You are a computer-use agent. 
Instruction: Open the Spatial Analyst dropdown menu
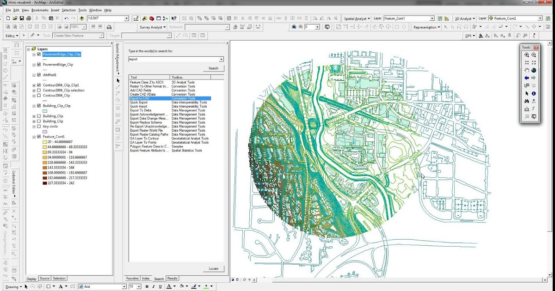(x=358, y=18)
